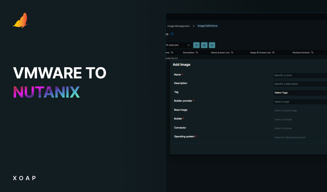Click the Select a Builder field
Image resolution: width=327 pixels, height=192 pixels.
click(299, 119)
